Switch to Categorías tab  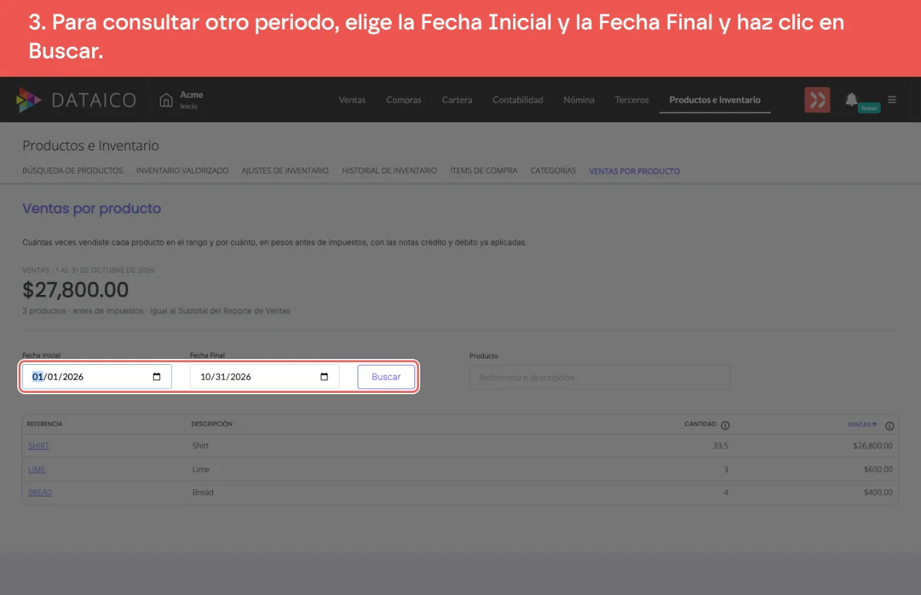point(553,171)
